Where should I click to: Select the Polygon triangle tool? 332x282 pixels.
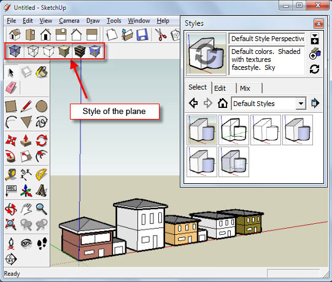[x=26, y=122]
